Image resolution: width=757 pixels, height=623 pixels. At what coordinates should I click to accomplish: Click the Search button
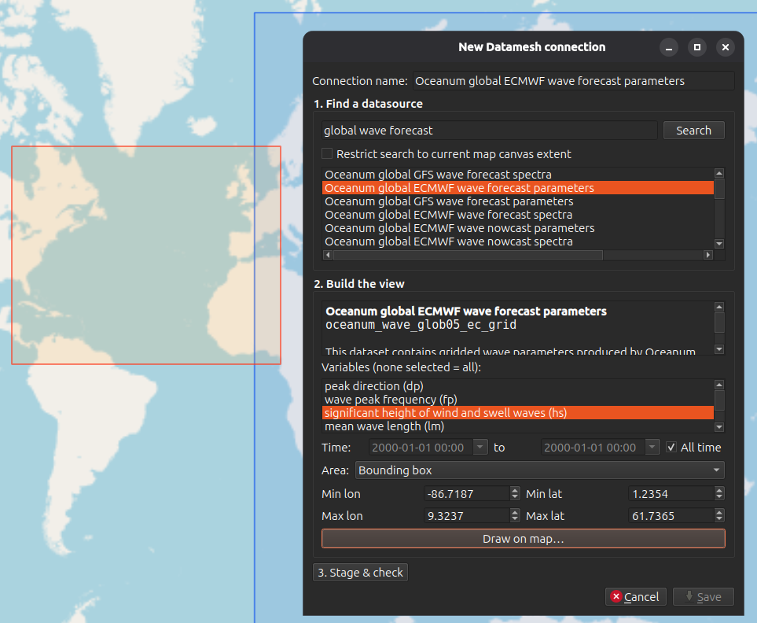coord(694,131)
